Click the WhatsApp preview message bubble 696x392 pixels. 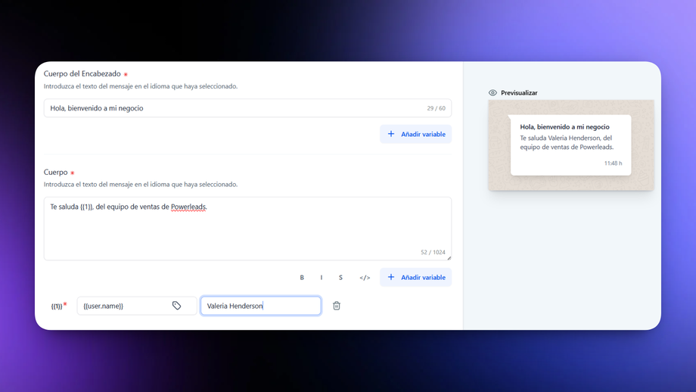point(571,145)
